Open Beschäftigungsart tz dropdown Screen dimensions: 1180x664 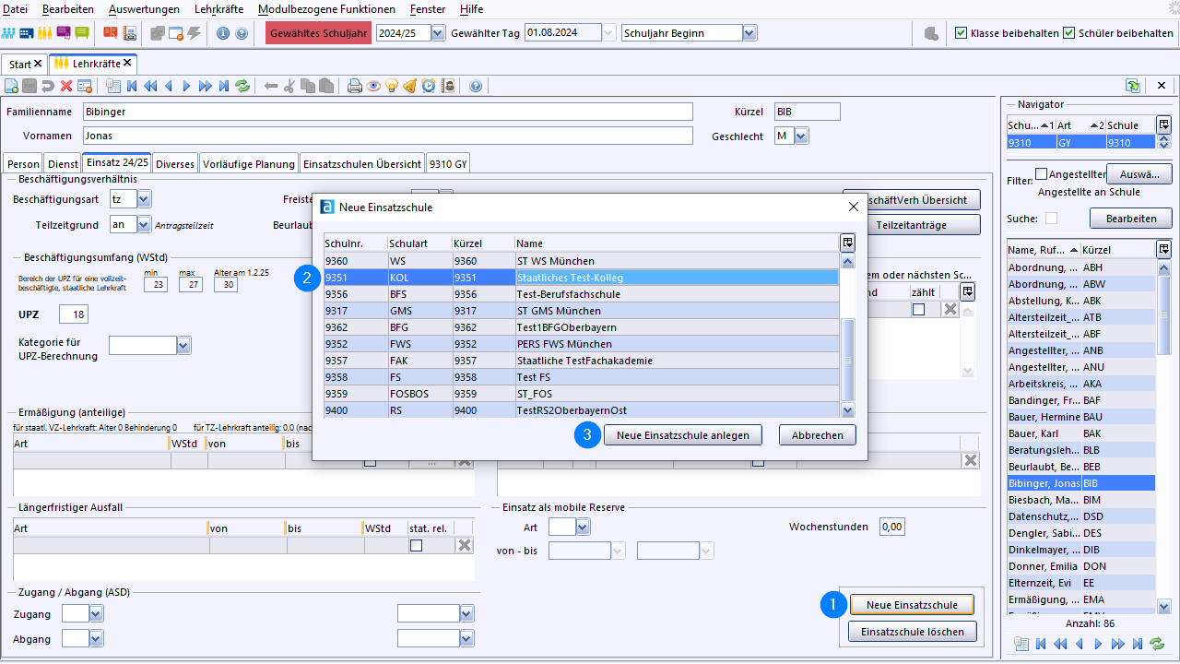coord(144,199)
